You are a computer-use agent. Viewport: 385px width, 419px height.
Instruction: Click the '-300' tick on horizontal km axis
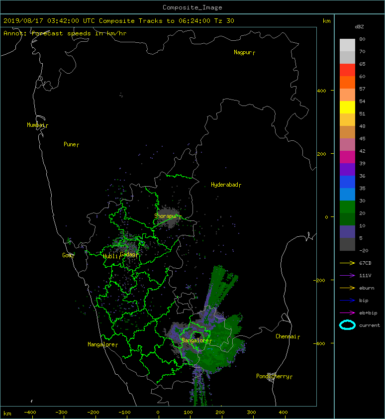61,413
